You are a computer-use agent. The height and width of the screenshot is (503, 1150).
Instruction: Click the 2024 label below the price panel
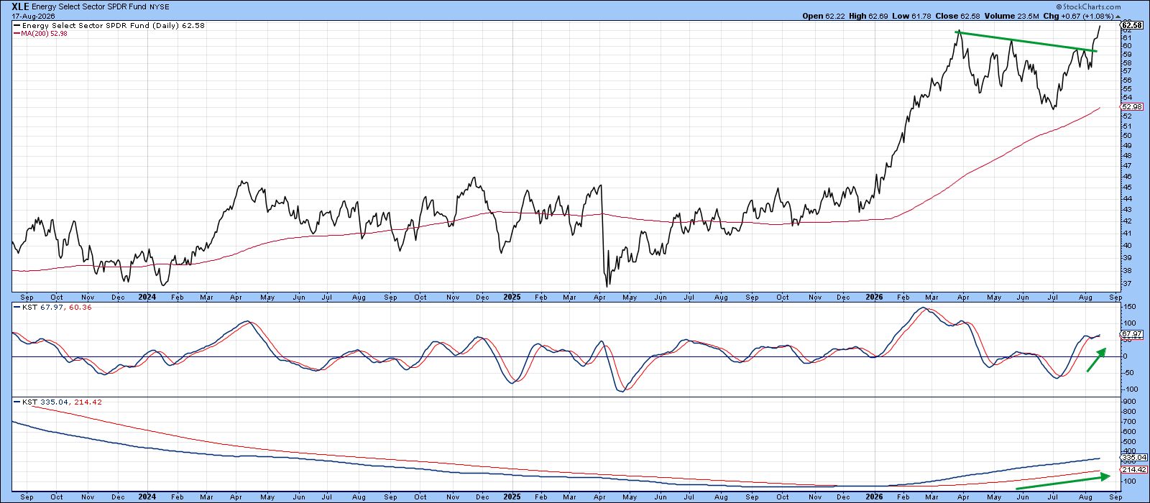pos(147,297)
